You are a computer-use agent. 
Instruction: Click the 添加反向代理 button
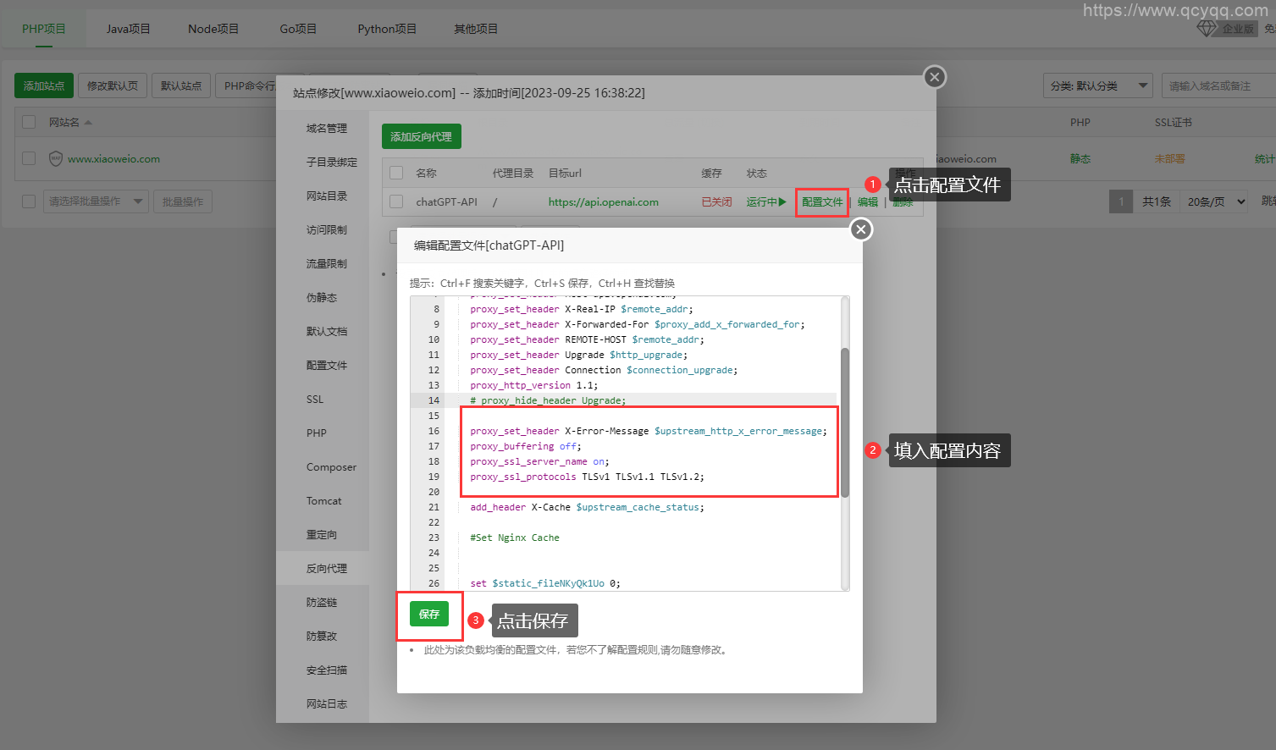(x=421, y=136)
